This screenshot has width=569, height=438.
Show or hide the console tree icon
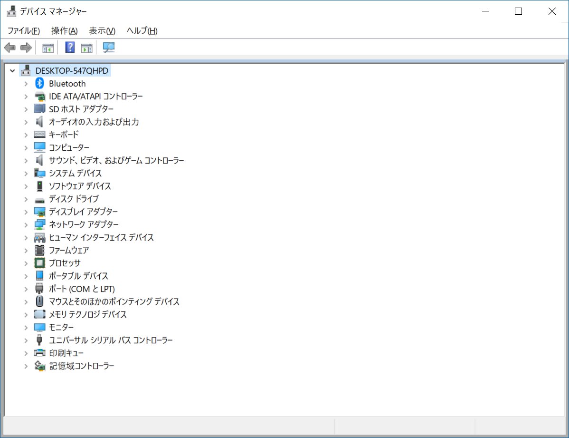(x=48, y=48)
